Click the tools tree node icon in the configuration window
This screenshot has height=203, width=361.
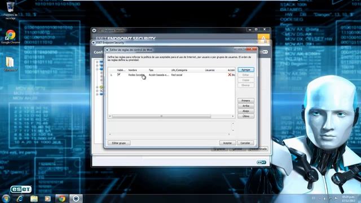point(101,91)
